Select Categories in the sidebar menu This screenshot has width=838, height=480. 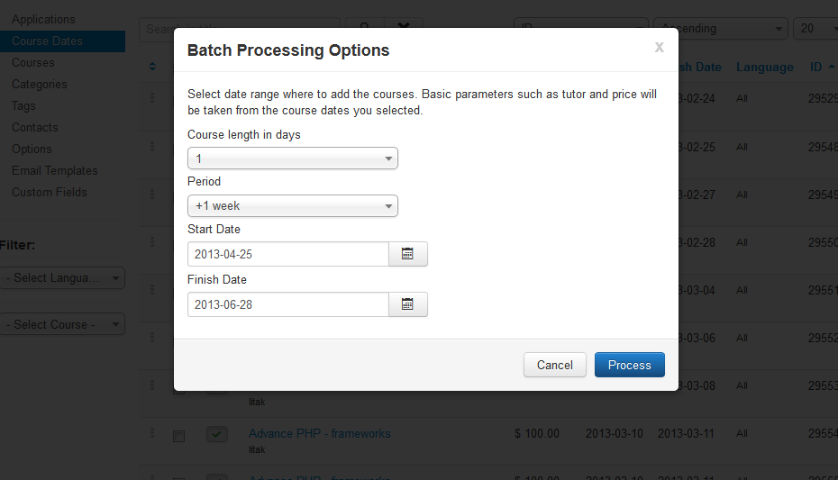click(x=40, y=84)
